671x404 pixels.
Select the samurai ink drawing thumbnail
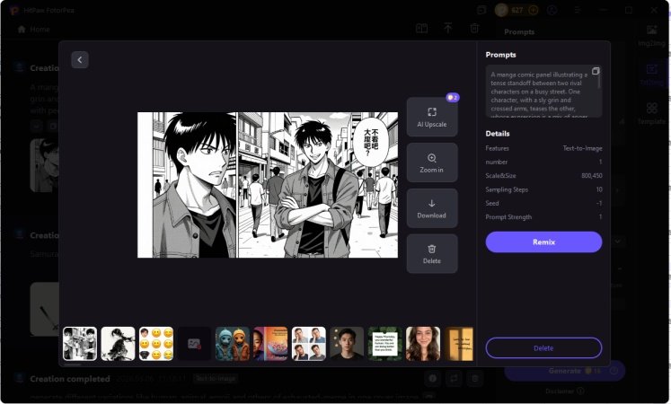click(x=118, y=344)
